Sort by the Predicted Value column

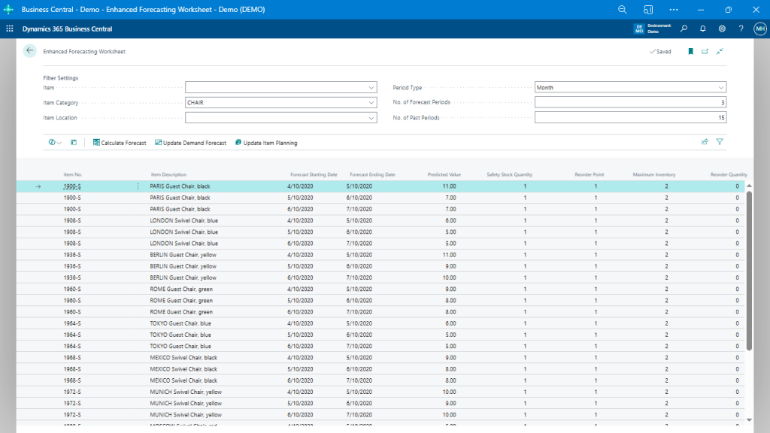coord(445,174)
